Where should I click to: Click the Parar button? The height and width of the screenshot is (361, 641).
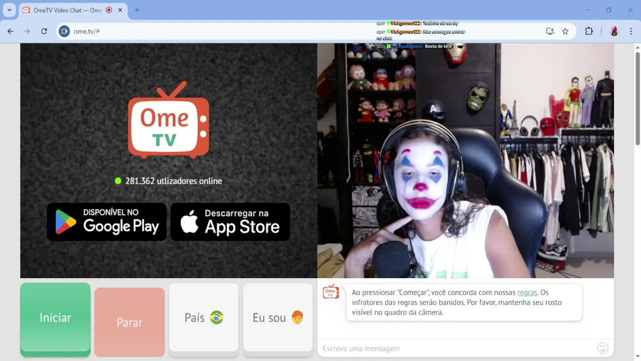[x=129, y=322]
